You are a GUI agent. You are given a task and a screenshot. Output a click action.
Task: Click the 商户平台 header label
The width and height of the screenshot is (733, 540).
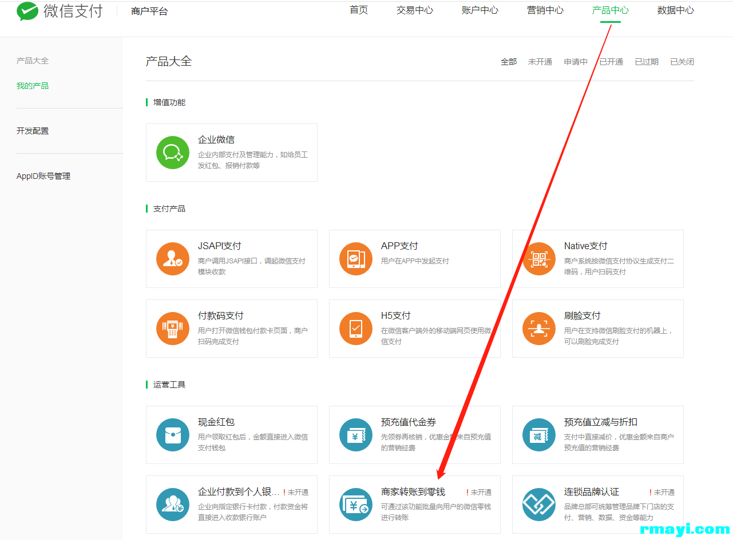click(x=149, y=11)
